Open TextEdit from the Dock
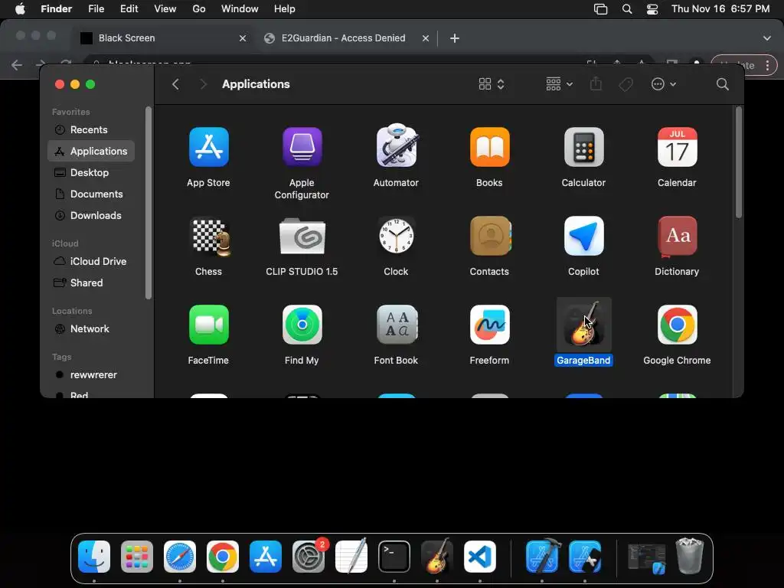The width and height of the screenshot is (784, 588). click(351, 556)
